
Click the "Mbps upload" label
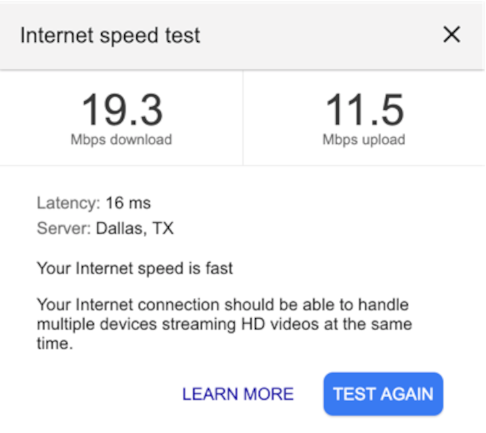364,140
